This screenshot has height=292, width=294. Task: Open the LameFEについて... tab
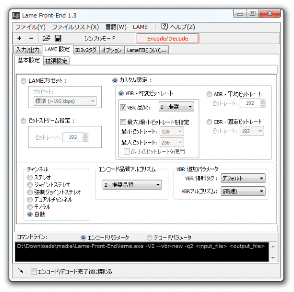pos(147,50)
